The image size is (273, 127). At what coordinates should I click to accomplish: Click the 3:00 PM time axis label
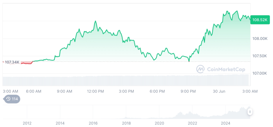[126, 91]
